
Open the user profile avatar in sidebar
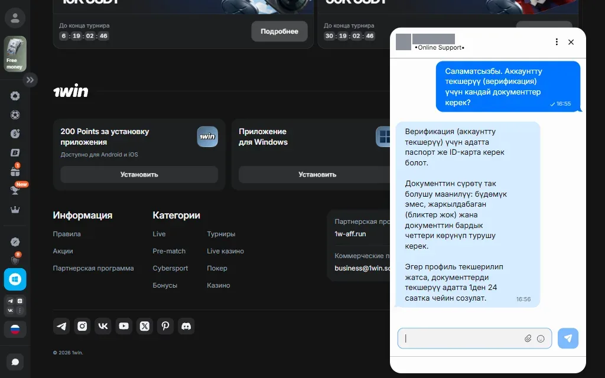(x=15, y=18)
